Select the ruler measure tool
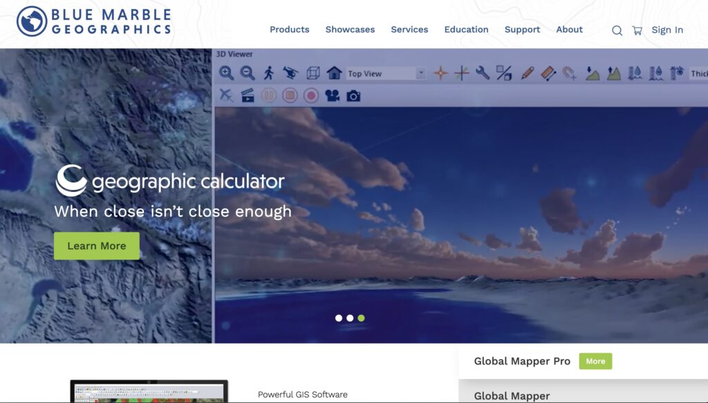This screenshot has width=708, height=403. pos(548,73)
